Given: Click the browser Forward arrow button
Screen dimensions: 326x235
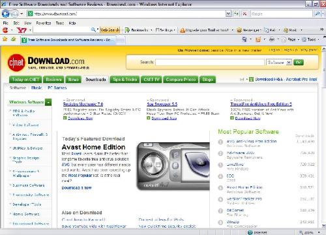Looking at the screenshot, I should pyautogui.click(x=14, y=14).
